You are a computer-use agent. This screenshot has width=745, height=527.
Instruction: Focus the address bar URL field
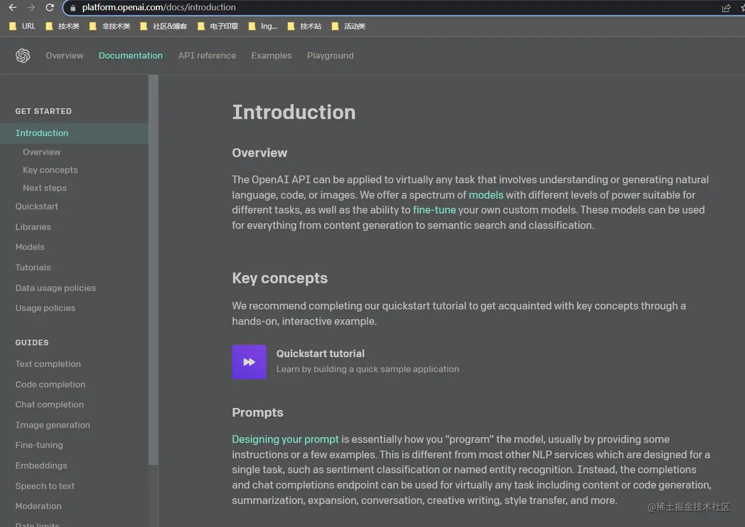[390, 8]
